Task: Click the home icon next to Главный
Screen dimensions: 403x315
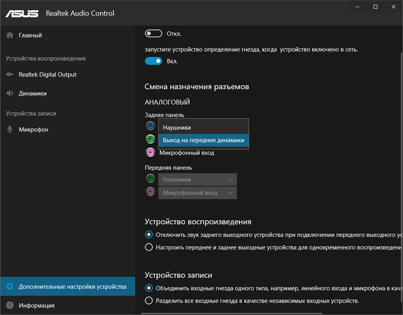Action: (x=10, y=35)
